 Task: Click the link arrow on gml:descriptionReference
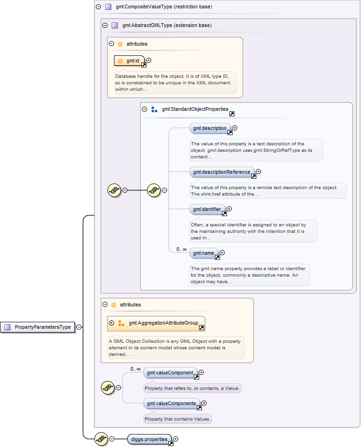254,176
